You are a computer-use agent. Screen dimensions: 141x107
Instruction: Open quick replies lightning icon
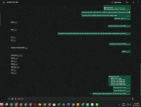(16, 99)
